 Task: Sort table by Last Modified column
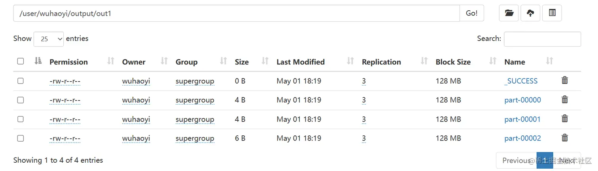(301, 62)
